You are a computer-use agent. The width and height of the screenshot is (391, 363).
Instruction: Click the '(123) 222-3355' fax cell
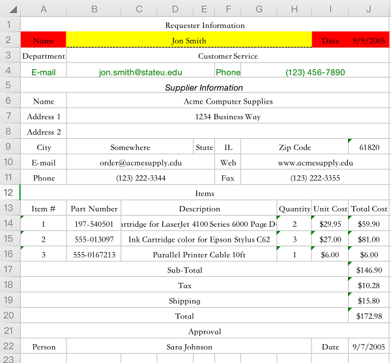(x=315, y=178)
